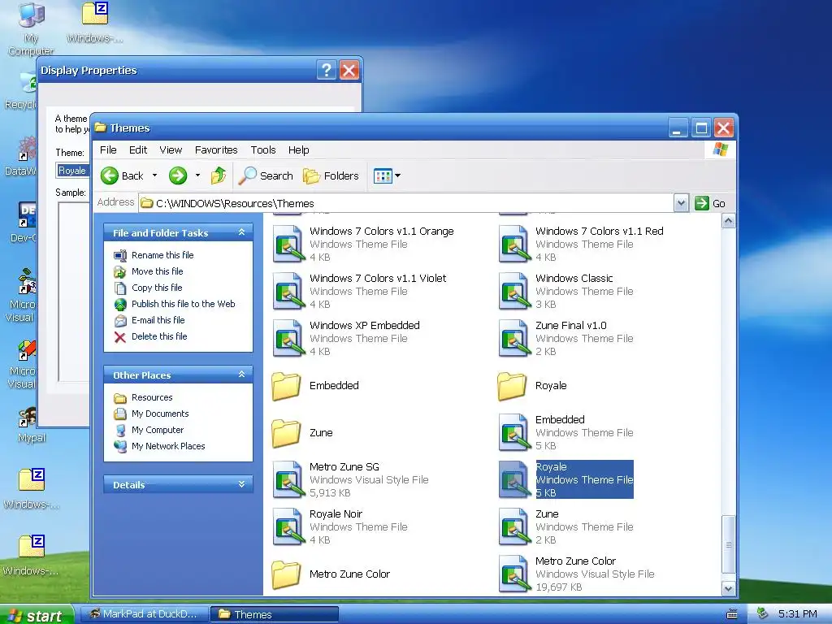Click the Mypal desktop shortcut icon
This screenshot has width=832, height=624.
(x=27, y=418)
